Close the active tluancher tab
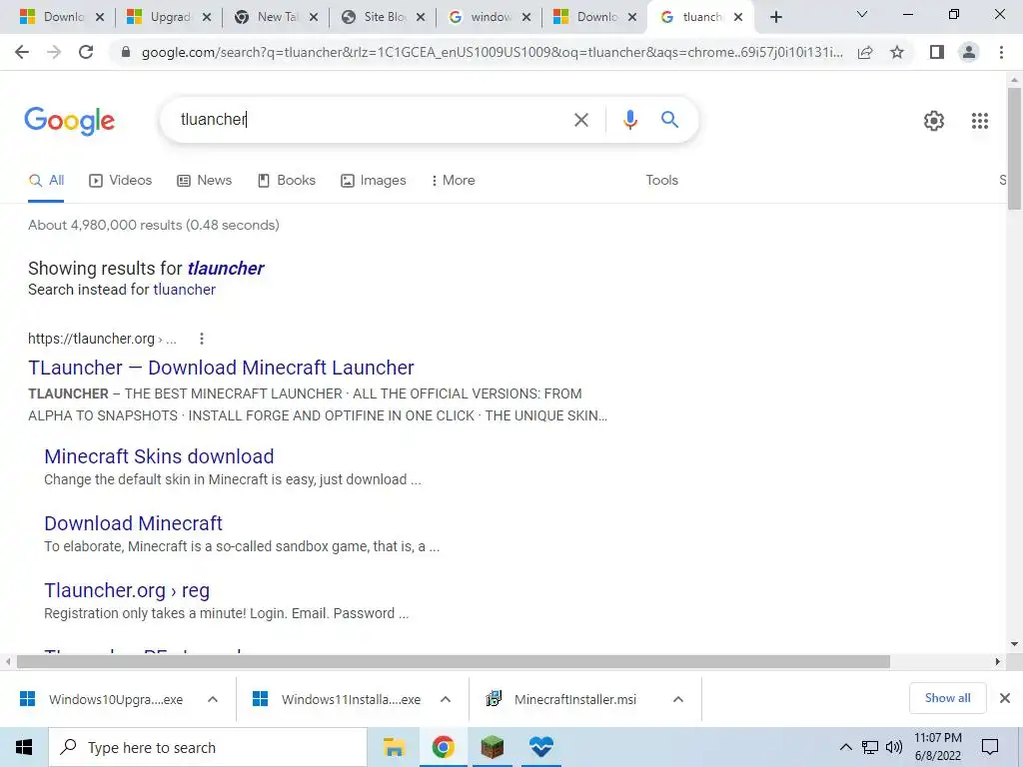This screenshot has width=1023, height=767. point(738,18)
